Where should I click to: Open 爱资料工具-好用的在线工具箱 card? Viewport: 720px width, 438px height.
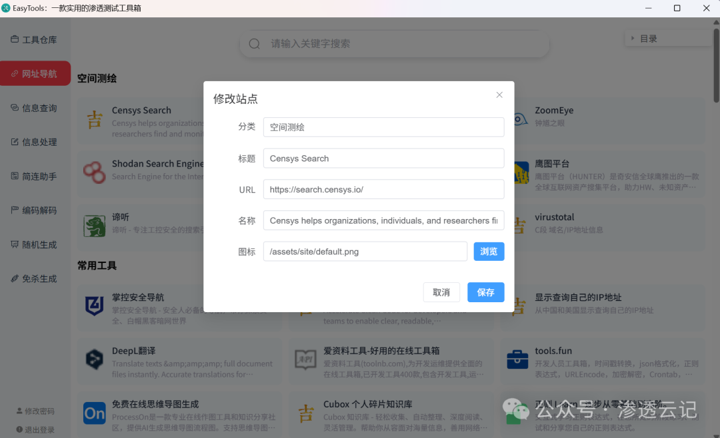(391, 361)
